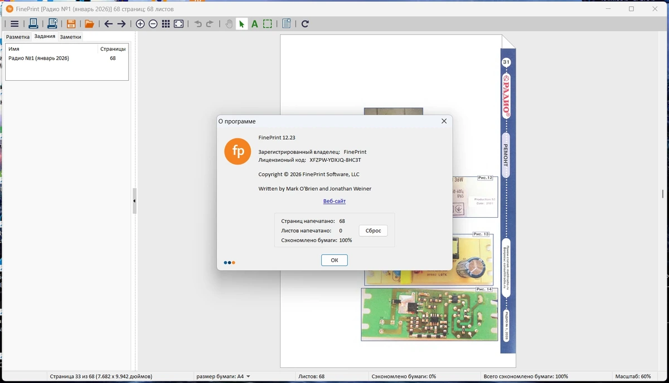This screenshot has width=669, height=383.
Task: Click the Fit to window icon
Action: click(178, 24)
